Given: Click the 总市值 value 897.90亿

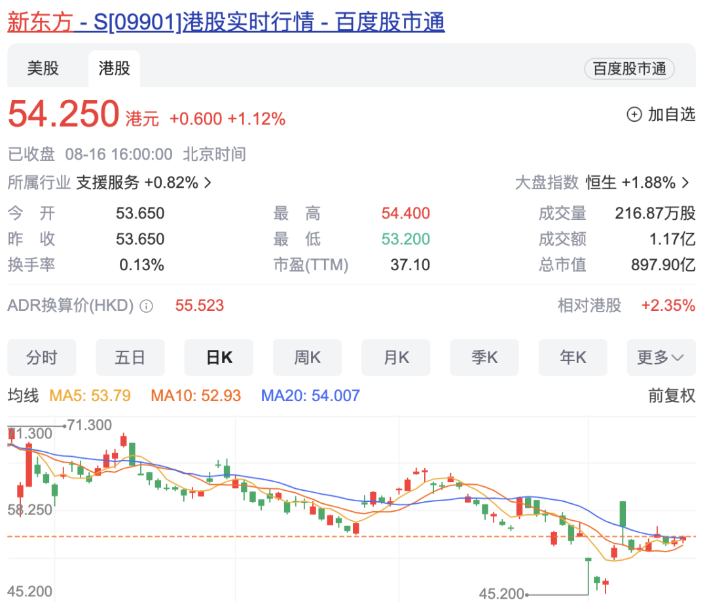Looking at the screenshot, I should pos(662,264).
